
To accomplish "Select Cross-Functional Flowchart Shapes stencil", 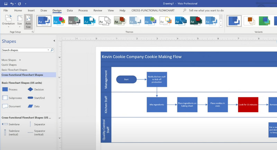I will (x=28, y=75).
